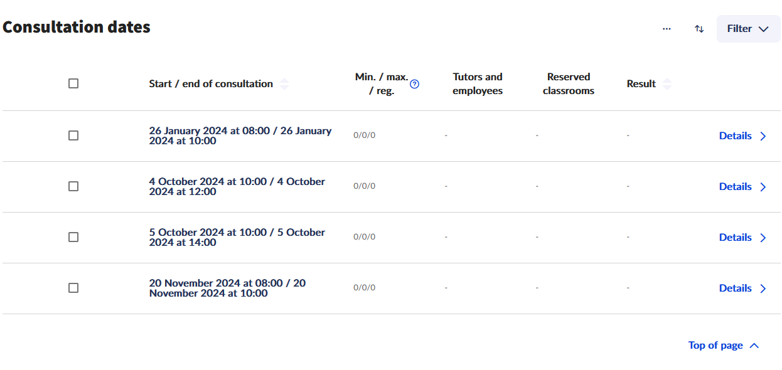The height and width of the screenshot is (370, 782).
Task: Check the 26 January 2024 consultation row
Action: tap(73, 135)
